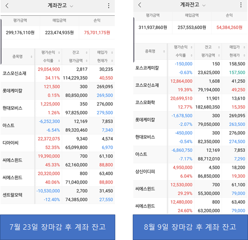Tap purchase amount 223,474,935원

click(x=59, y=33)
